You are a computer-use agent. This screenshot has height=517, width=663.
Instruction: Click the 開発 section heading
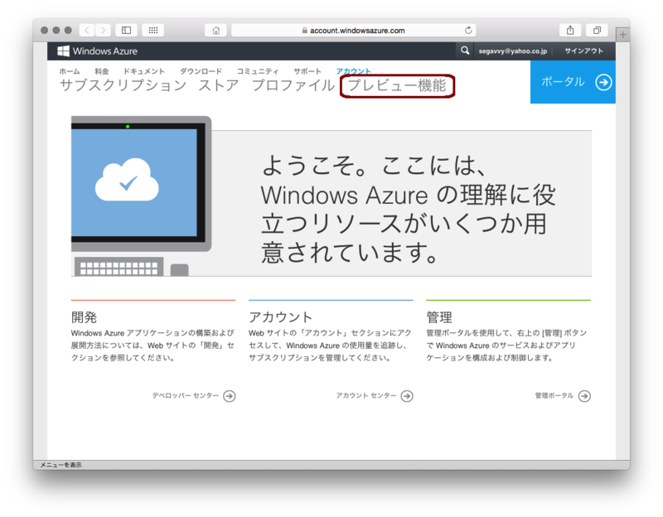click(x=84, y=317)
